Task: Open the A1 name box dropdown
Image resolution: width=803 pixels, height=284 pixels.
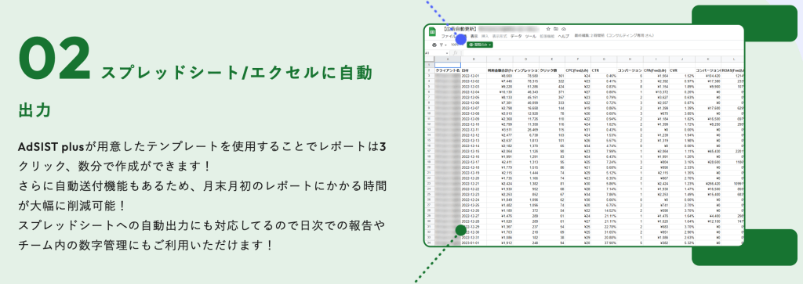Action: point(447,53)
